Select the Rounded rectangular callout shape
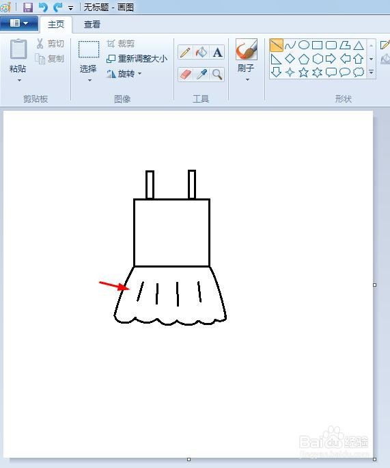Viewport: 390px width, 468px height. (331, 73)
